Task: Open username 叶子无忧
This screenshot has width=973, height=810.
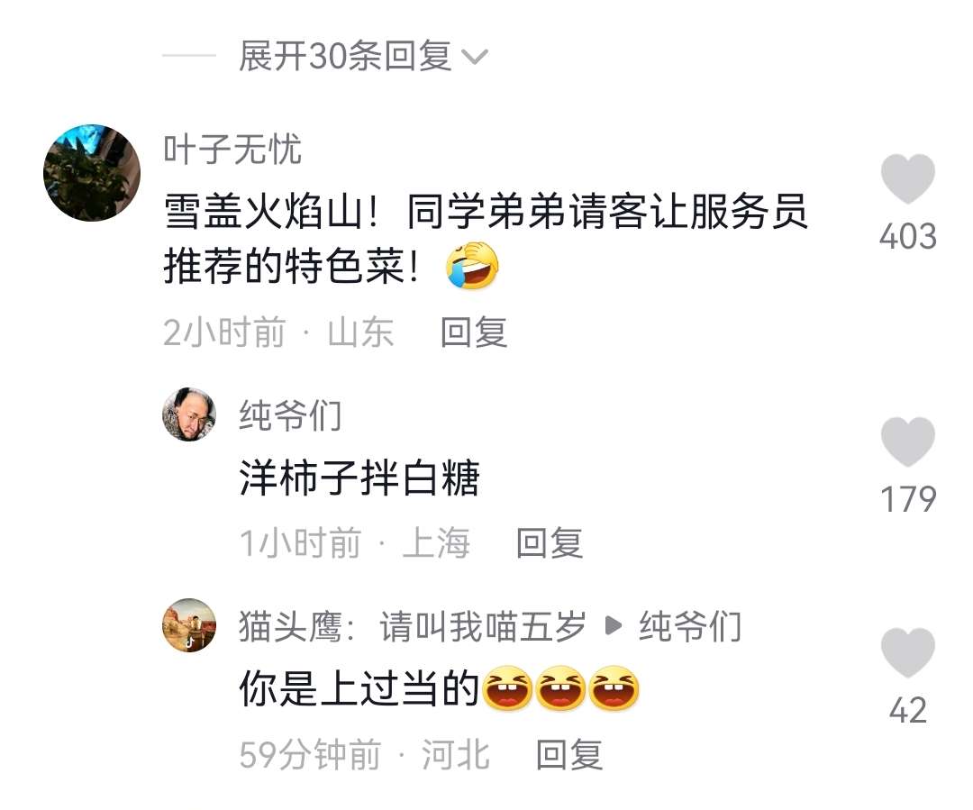Action: pos(232,150)
